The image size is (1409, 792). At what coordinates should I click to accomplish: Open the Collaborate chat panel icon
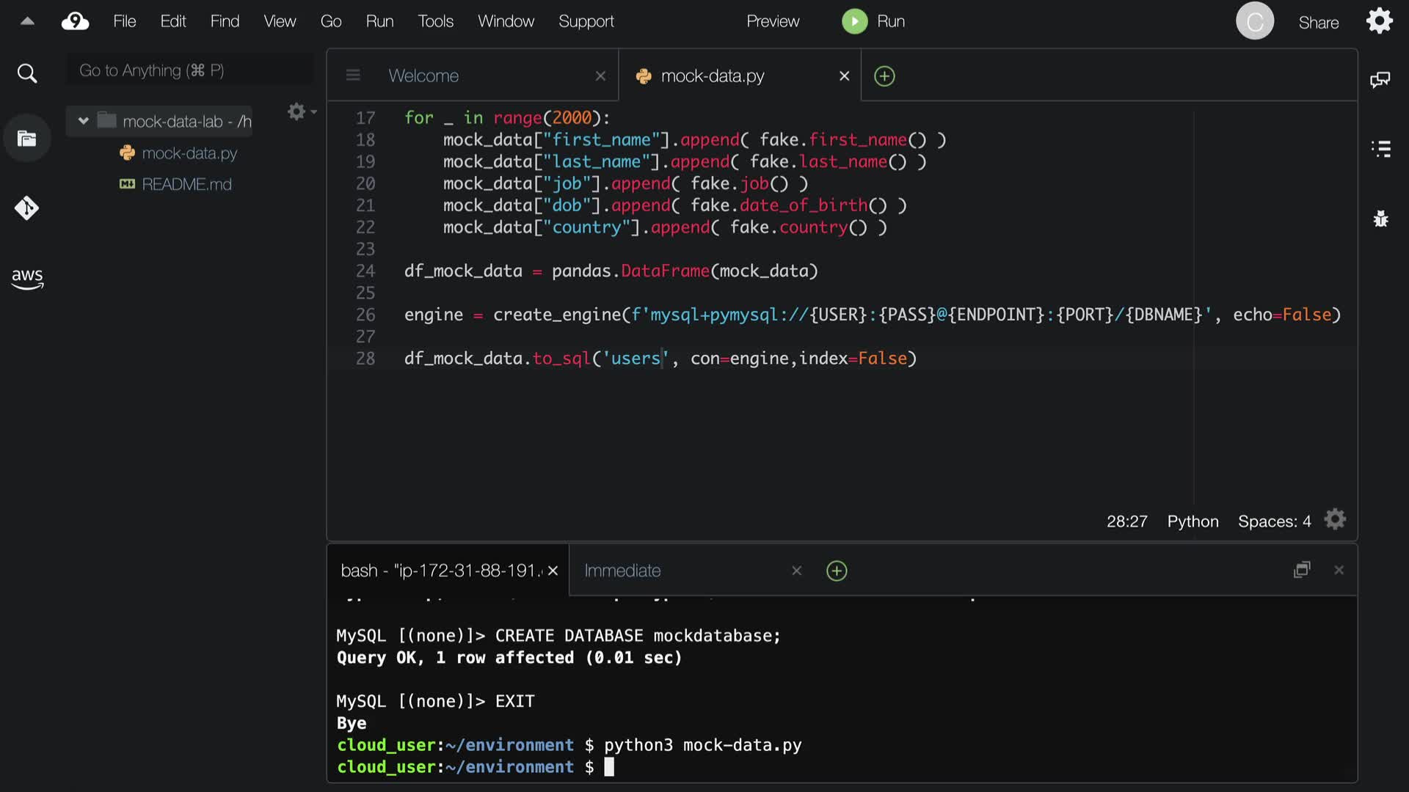click(1380, 79)
